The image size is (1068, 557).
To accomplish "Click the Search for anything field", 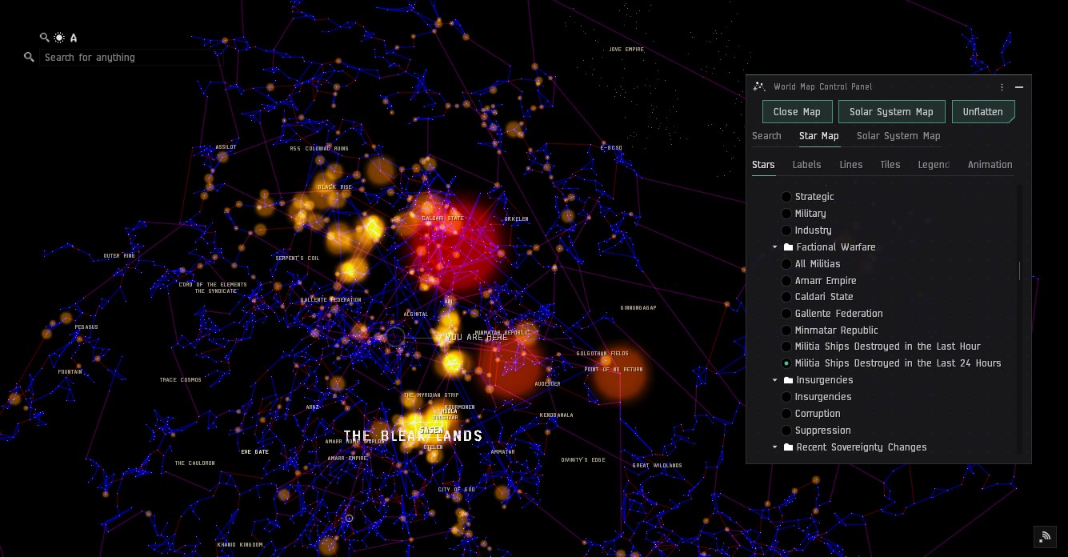I will point(128,58).
